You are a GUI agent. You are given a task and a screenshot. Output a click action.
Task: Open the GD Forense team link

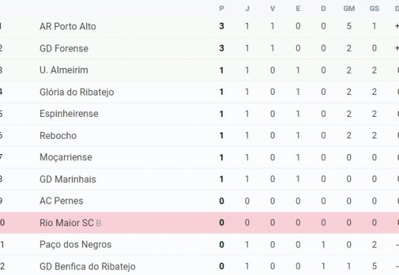pyautogui.click(x=64, y=48)
